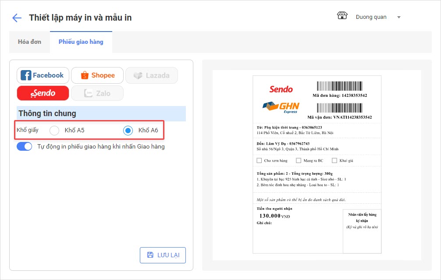The width and height of the screenshot is (441, 280).
Task: Click the LƯU LẠI save button
Action: coord(163,255)
